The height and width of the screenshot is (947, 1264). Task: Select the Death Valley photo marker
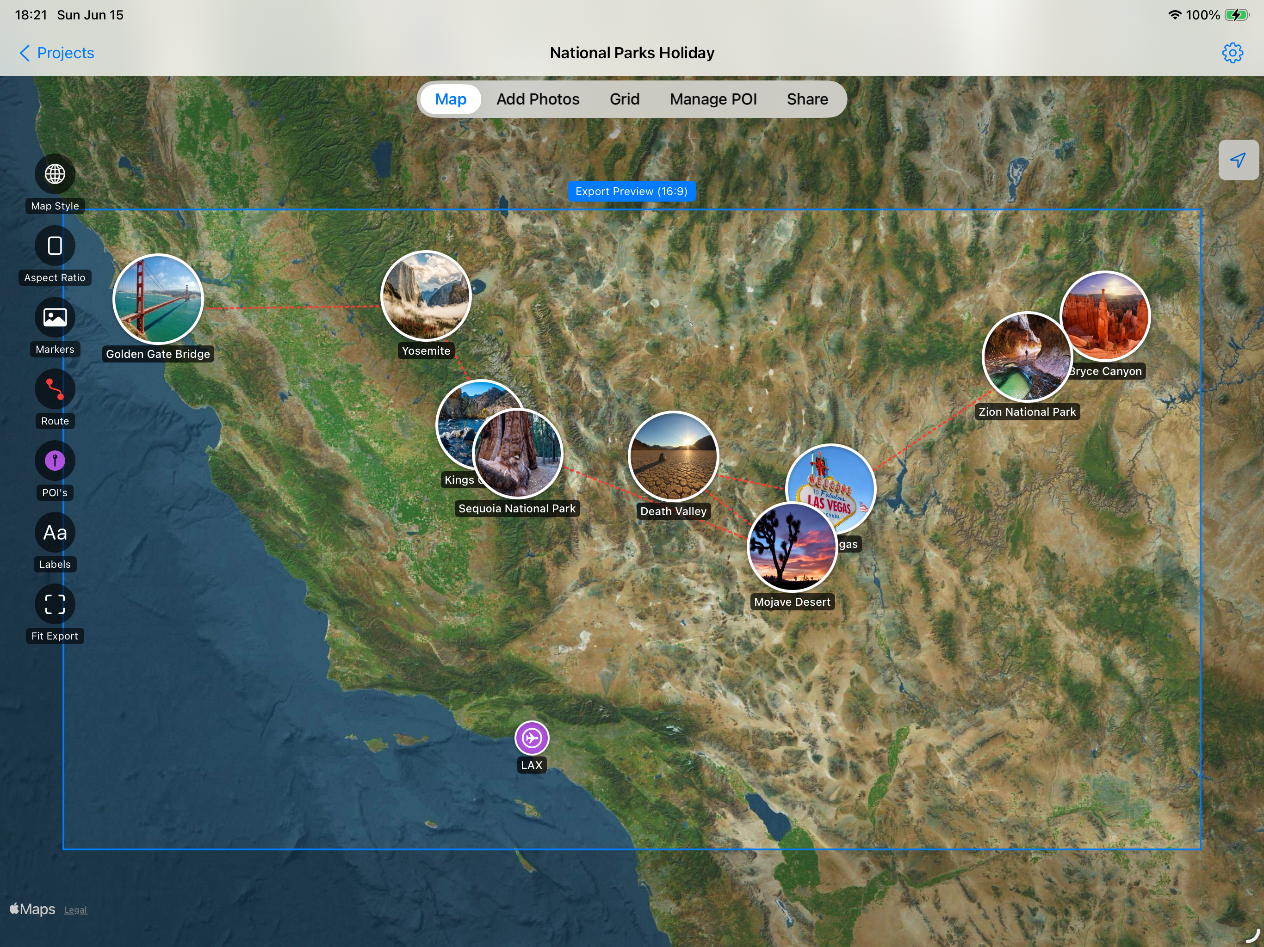coord(673,456)
